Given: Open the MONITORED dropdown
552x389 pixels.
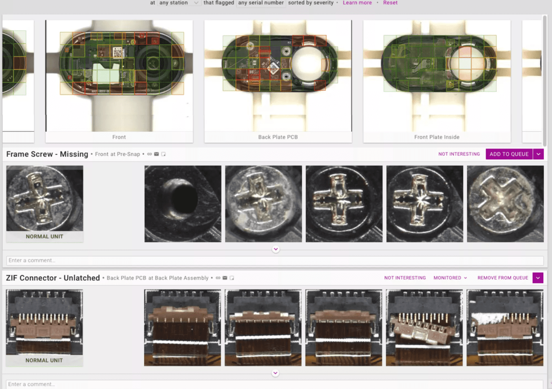Looking at the screenshot, I should [x=450, y=278].
